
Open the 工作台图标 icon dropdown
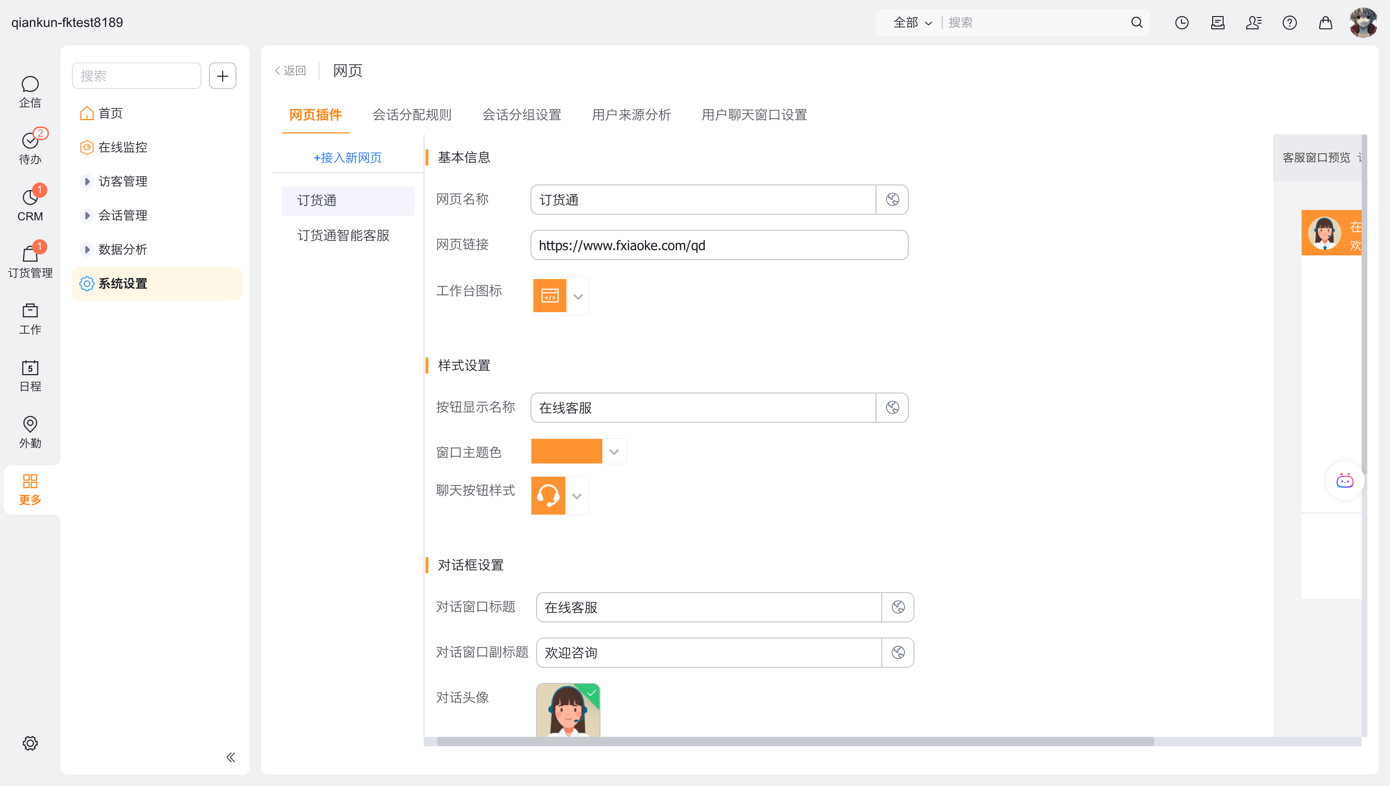coord(578,297)
